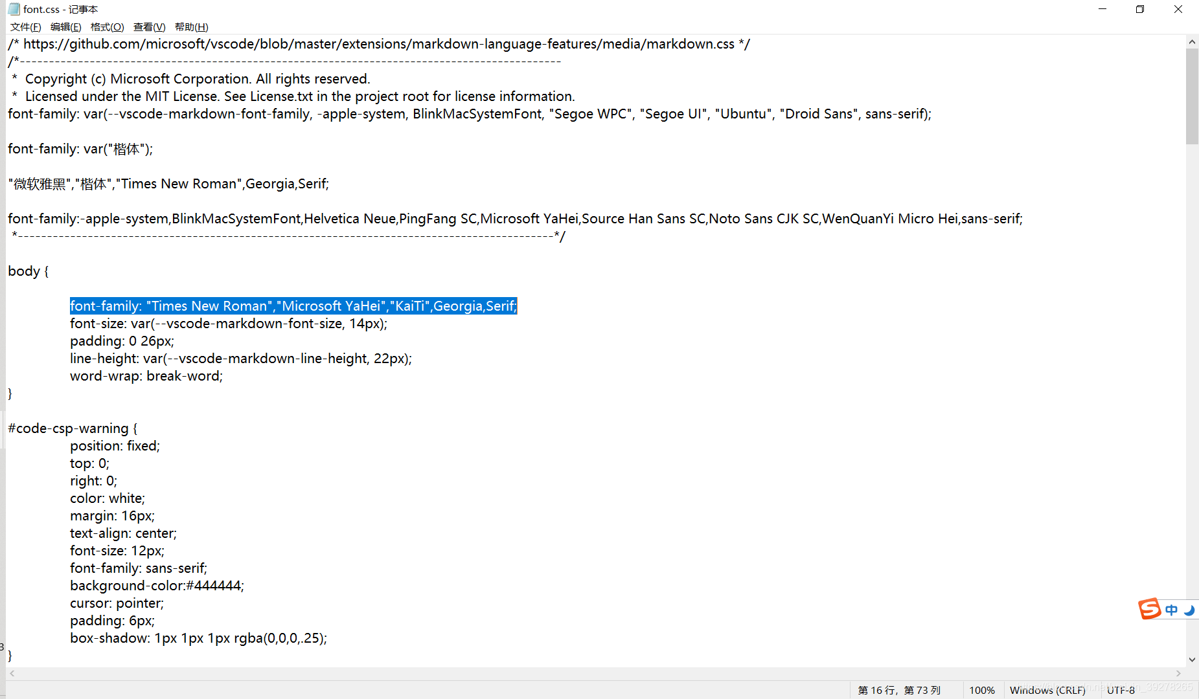This screenshot has width=1199, height=699.
Task: Click the word-wrap: break-word; line
Action: (146, 376)
